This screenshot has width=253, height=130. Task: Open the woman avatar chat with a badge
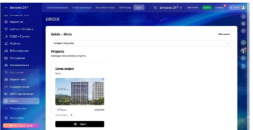[243, 51]
